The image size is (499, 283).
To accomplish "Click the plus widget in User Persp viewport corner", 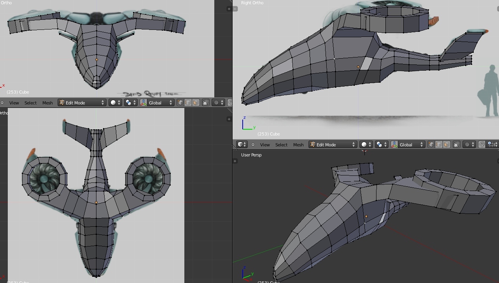I will (235, 161).
